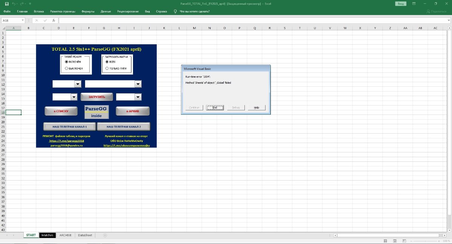Click the ЗАГРУЗИТЬ button

pos(97,97)
